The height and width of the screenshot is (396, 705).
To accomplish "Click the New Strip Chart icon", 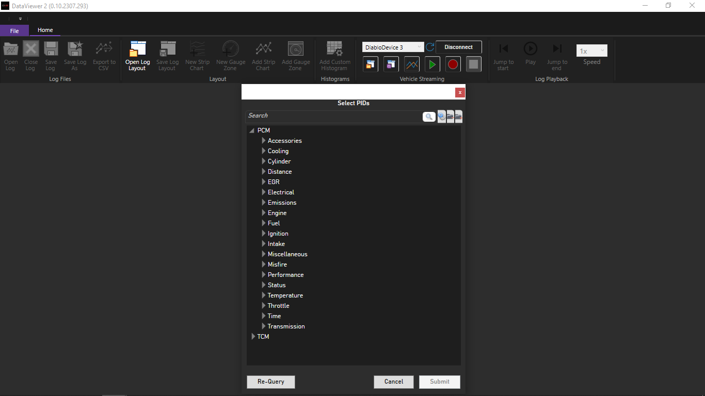I will pyautogui.click(x=197, y=49).
